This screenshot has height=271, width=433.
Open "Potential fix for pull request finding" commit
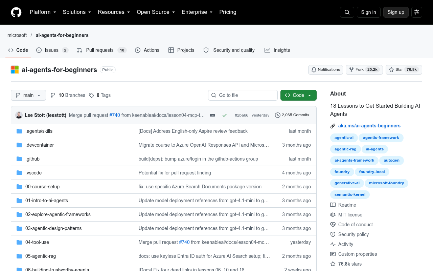point(175,173)
